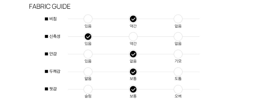Choose 도톰 circle in 두께감 row
Screen dimensions: 256x106
(x=178, y=72)
